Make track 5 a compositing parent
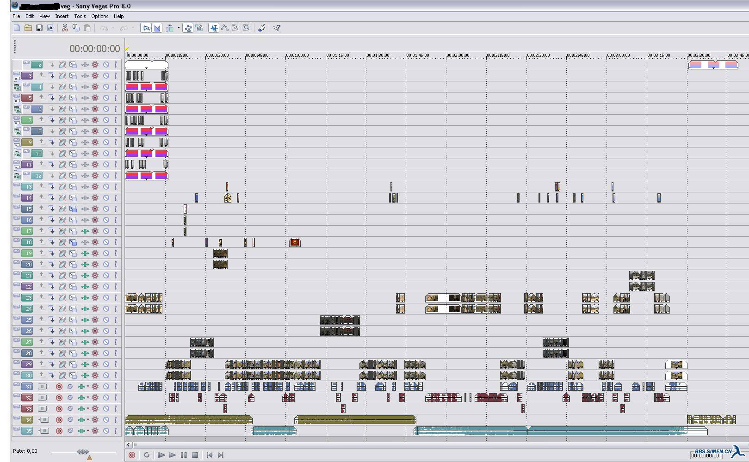 coord(41,98)
